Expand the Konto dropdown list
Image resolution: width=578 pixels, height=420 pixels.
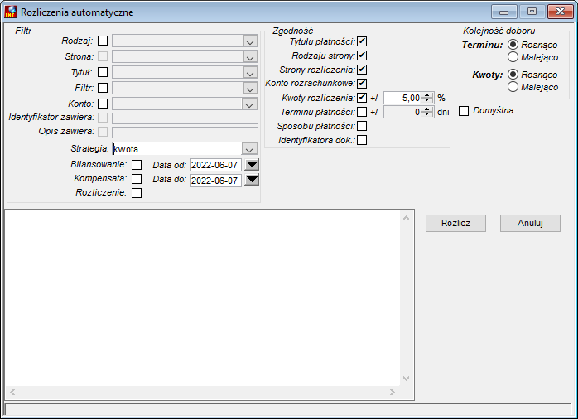point(249,104)
